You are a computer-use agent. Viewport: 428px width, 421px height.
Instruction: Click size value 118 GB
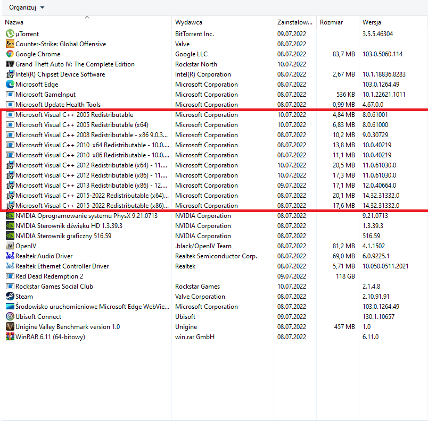pos(345,276)
